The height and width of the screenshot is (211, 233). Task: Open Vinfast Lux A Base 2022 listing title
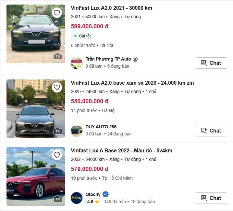121,150
